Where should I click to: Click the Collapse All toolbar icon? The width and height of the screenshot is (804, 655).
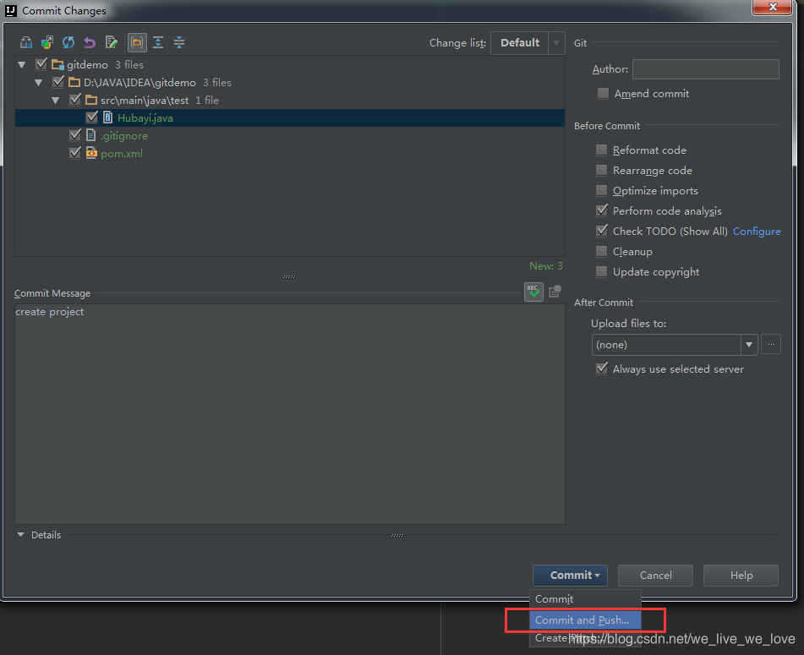pos(179,42)
